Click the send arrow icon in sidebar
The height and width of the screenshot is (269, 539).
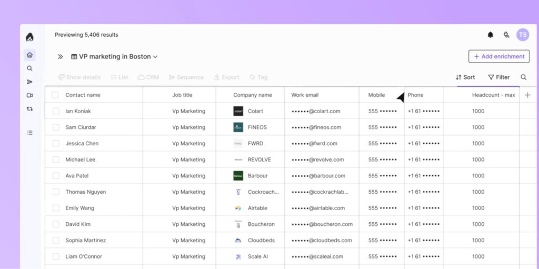[x=30, y=82]
